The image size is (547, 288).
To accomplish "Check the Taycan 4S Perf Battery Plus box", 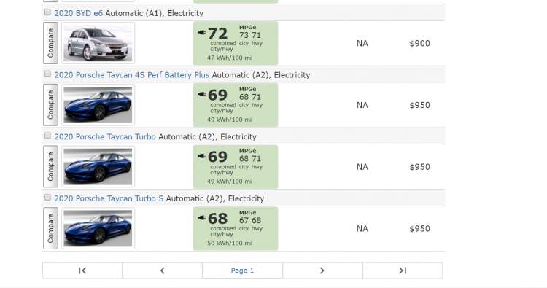I will click(47, 74).
